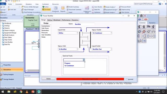Open the Reports tool
The width and height of the screenshot is (167, 94).
click(63, 9)
